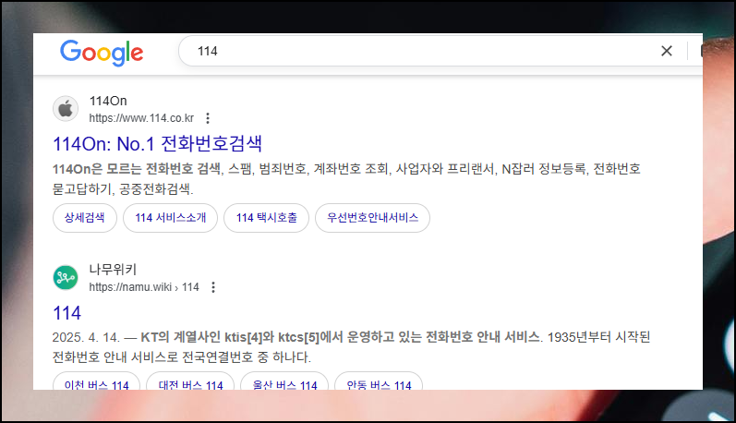Visit the https://www.114.co.kr URL text

(141, 118)
